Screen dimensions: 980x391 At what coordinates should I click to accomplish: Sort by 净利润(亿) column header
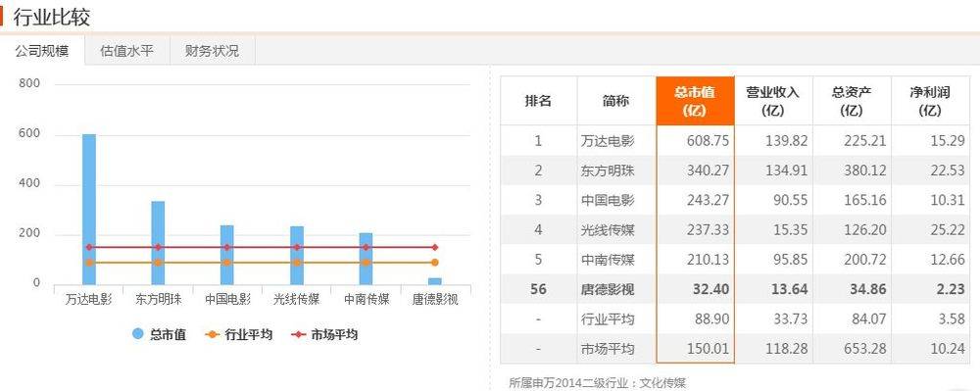click(x=931, y=101)
